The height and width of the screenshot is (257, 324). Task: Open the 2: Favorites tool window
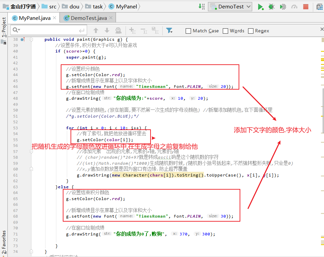(x=4, y=243)
